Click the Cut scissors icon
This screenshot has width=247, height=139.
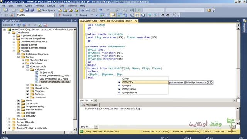[x=83, y=10]
